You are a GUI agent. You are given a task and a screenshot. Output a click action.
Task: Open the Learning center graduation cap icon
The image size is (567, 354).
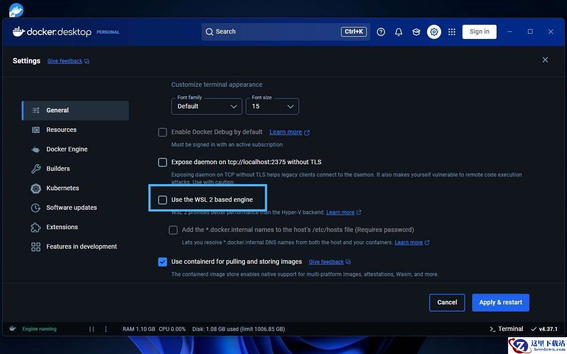tap(416, 32)
